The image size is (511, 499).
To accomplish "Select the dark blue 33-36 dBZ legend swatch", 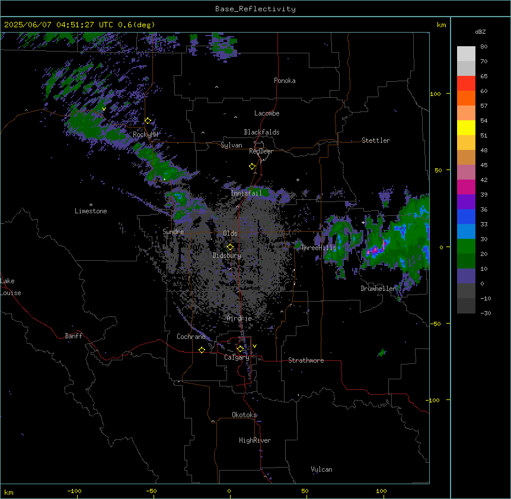I will pos(466,216).
